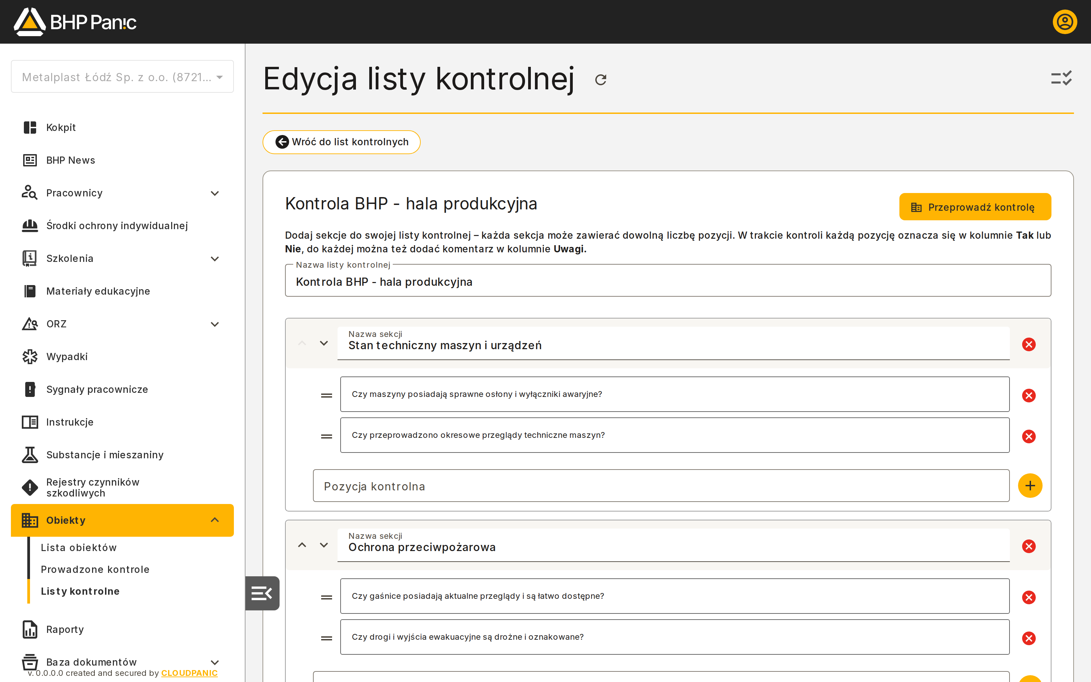Edit item 'Czy drogi i wyjścia ewakuacyjne'
This screenshot has height=682, width=1091.
coord(674,637)
